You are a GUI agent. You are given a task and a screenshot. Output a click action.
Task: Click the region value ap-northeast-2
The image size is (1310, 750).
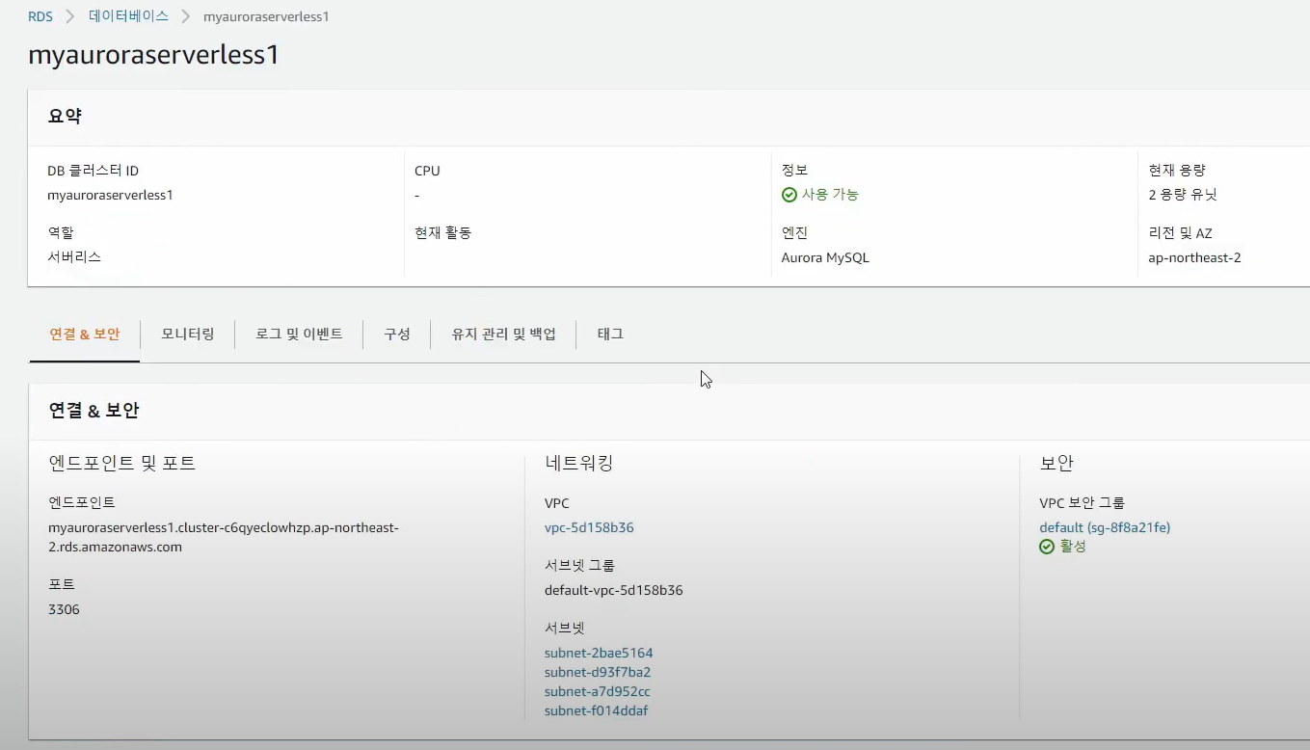(1194, 258)
